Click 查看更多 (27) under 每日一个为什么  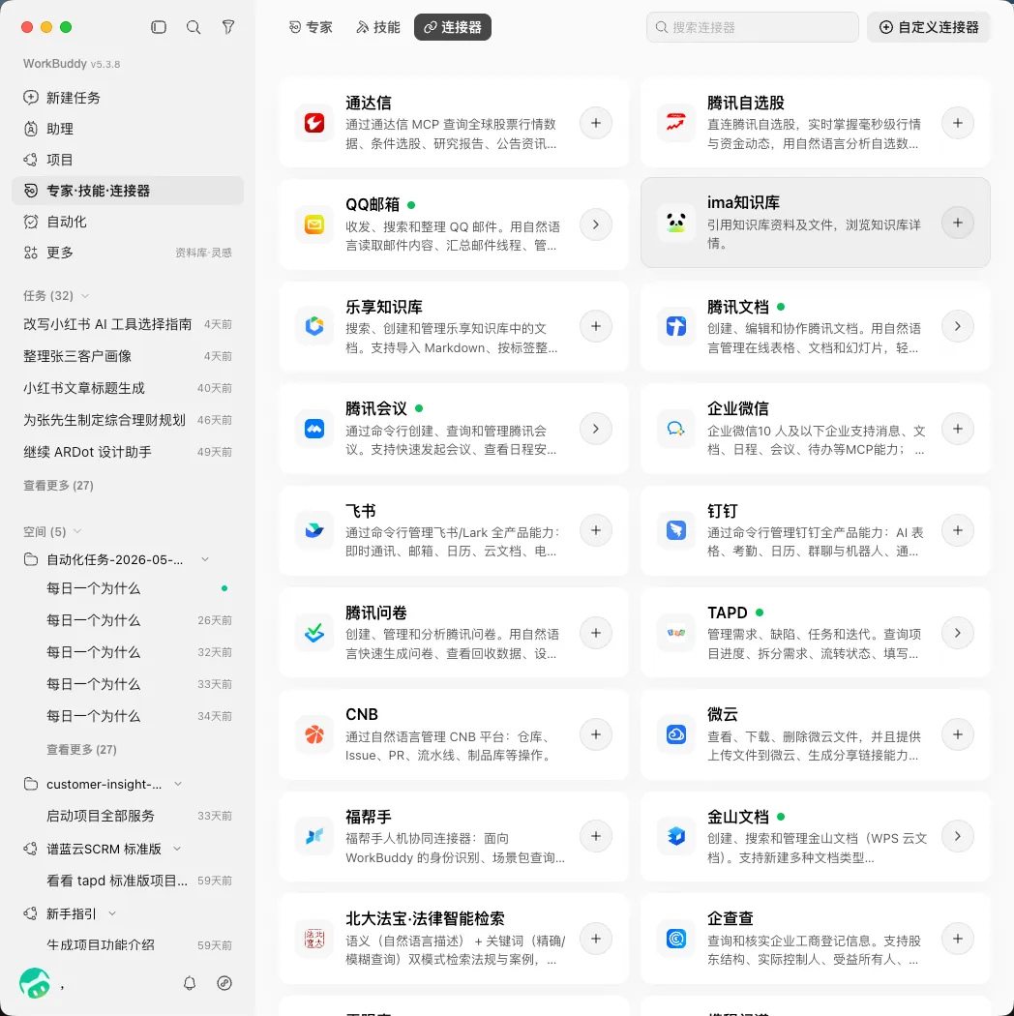[81, 750]
